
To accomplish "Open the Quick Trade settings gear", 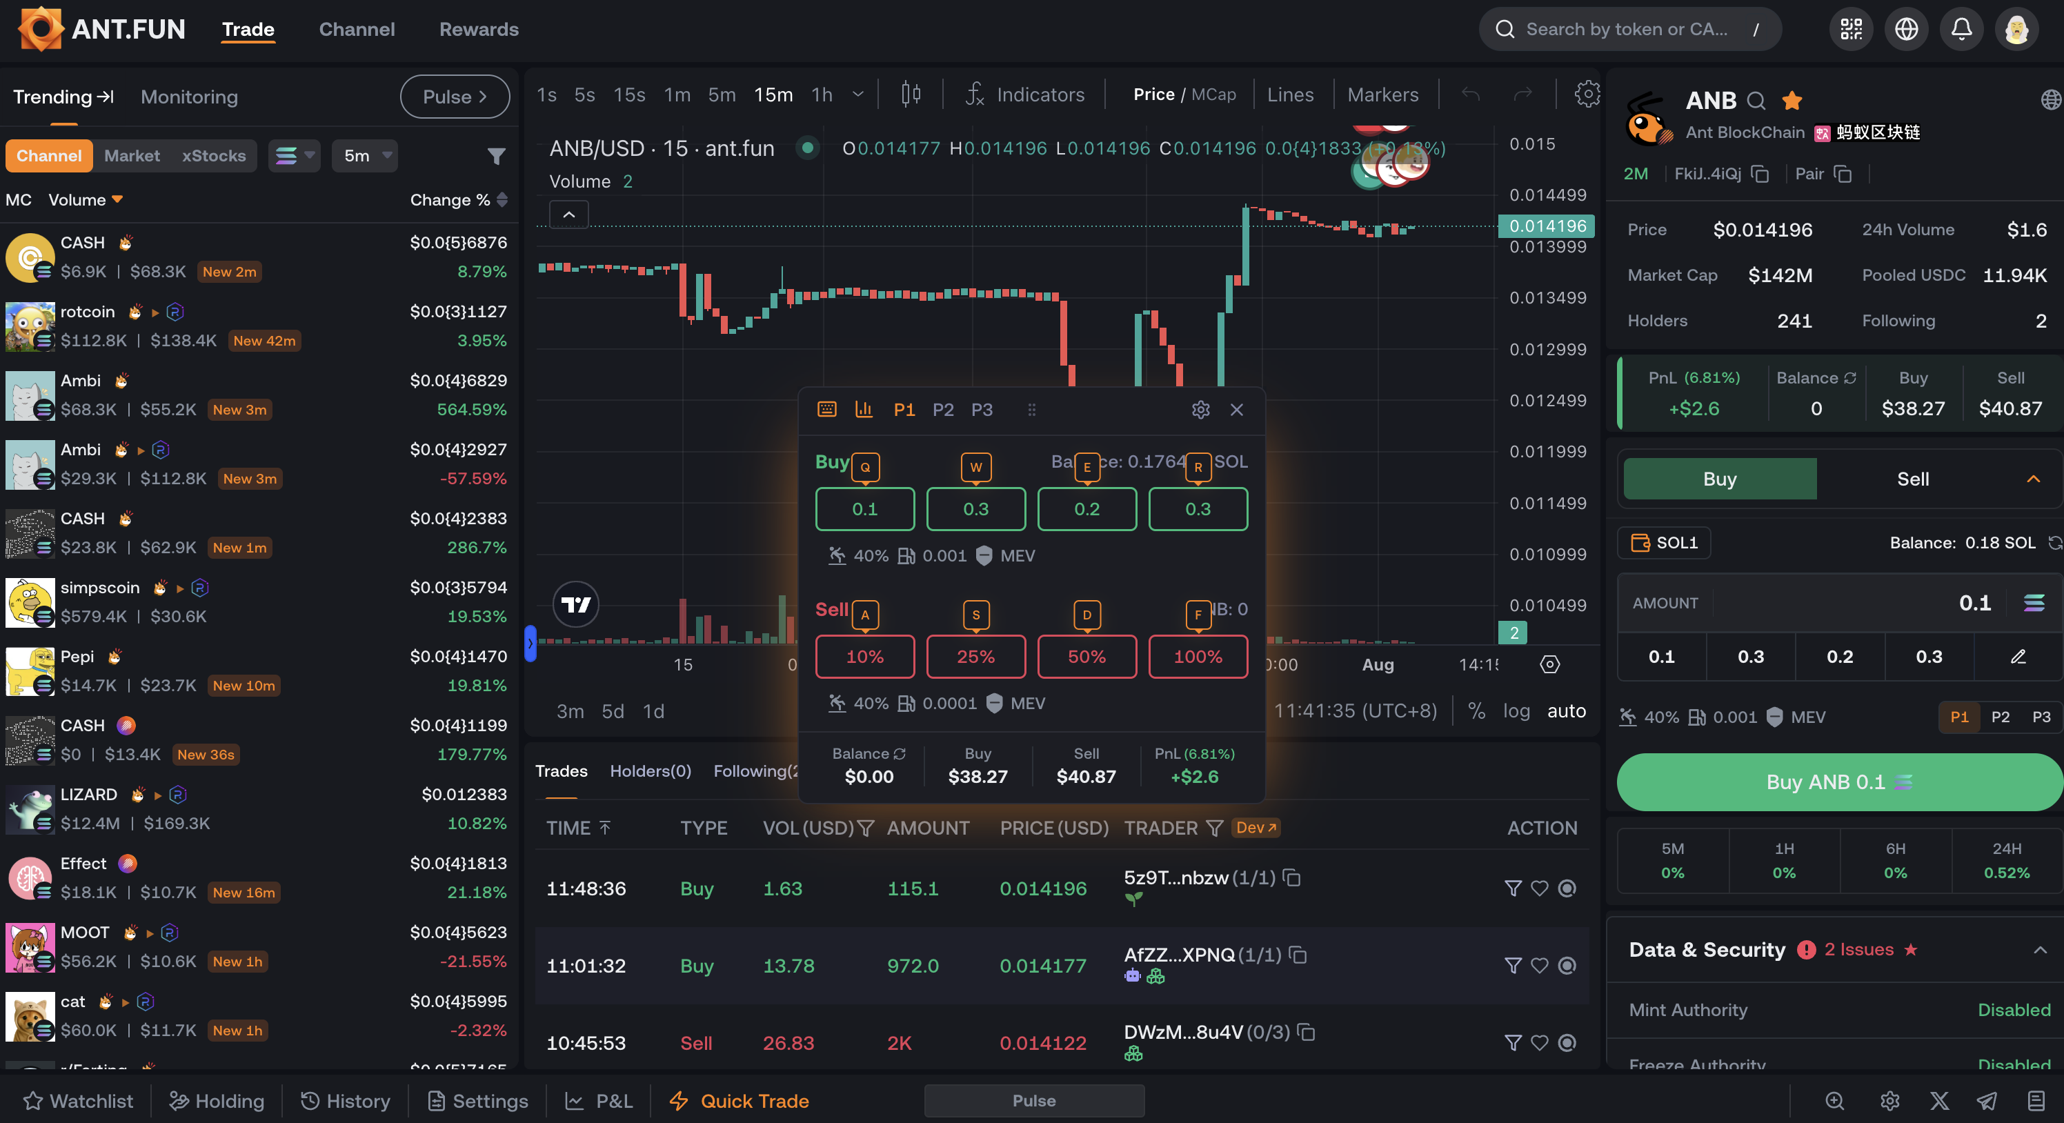I will tap(1200, 409).
